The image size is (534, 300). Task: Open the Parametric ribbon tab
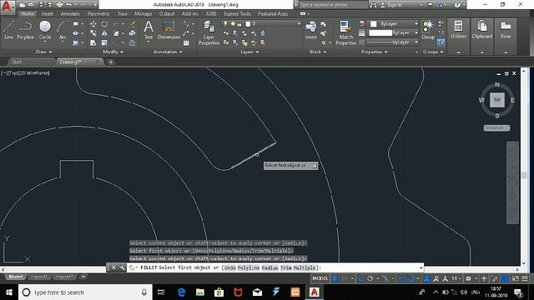click(x=98, y=13)
